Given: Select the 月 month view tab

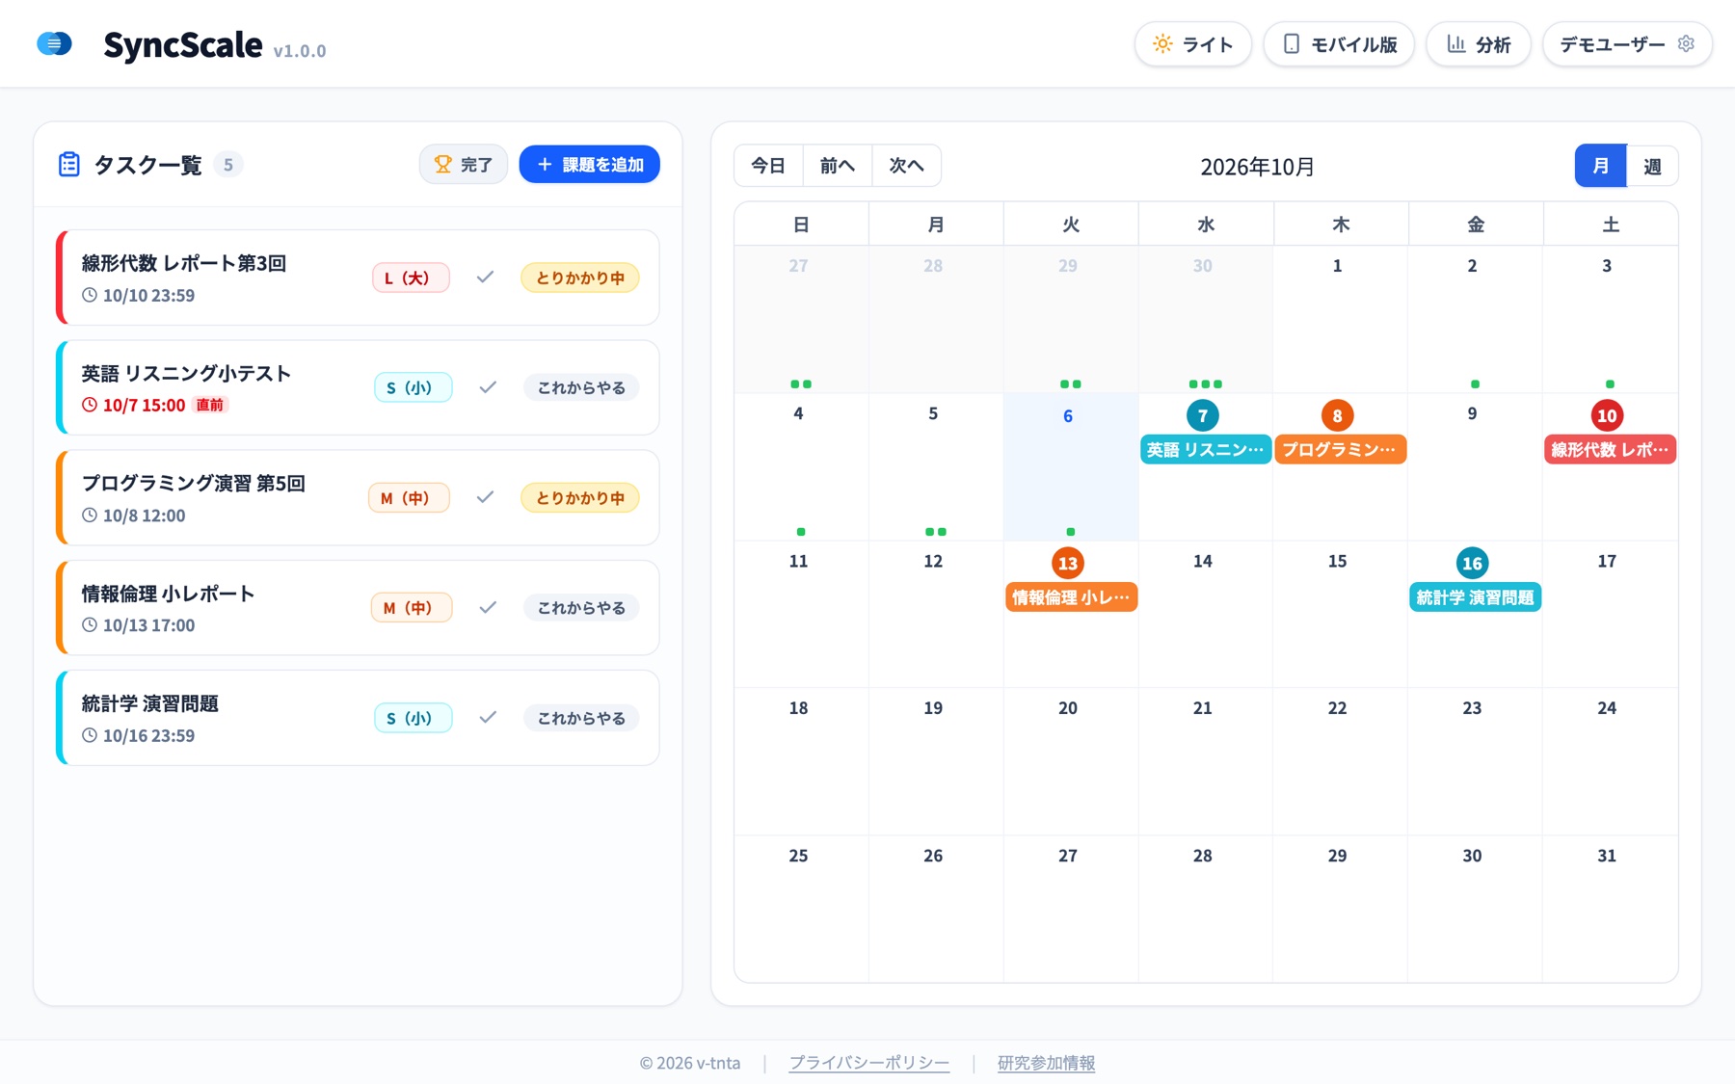Looking at the screenshot, I should tap(1601, 166).
